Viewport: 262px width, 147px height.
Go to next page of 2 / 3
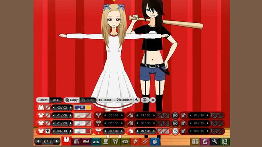[57, 141]
